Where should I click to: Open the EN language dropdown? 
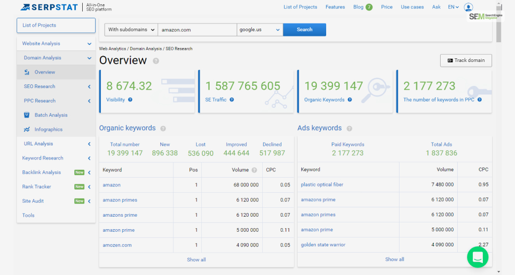coord(453,7)
